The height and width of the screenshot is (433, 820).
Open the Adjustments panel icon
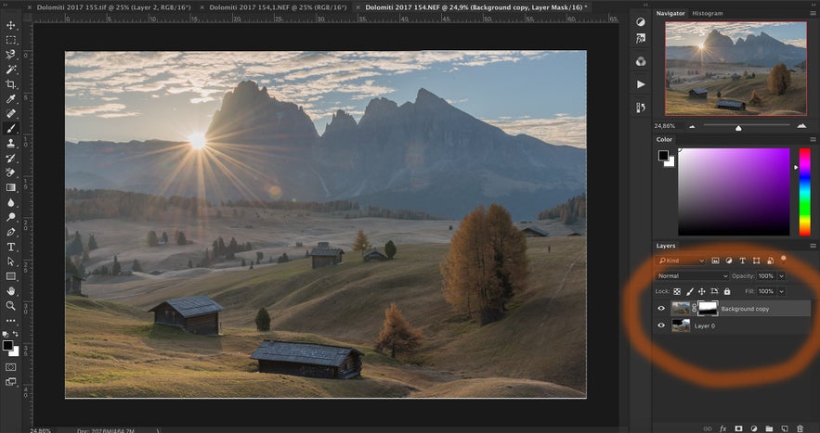tap(641, 21)
